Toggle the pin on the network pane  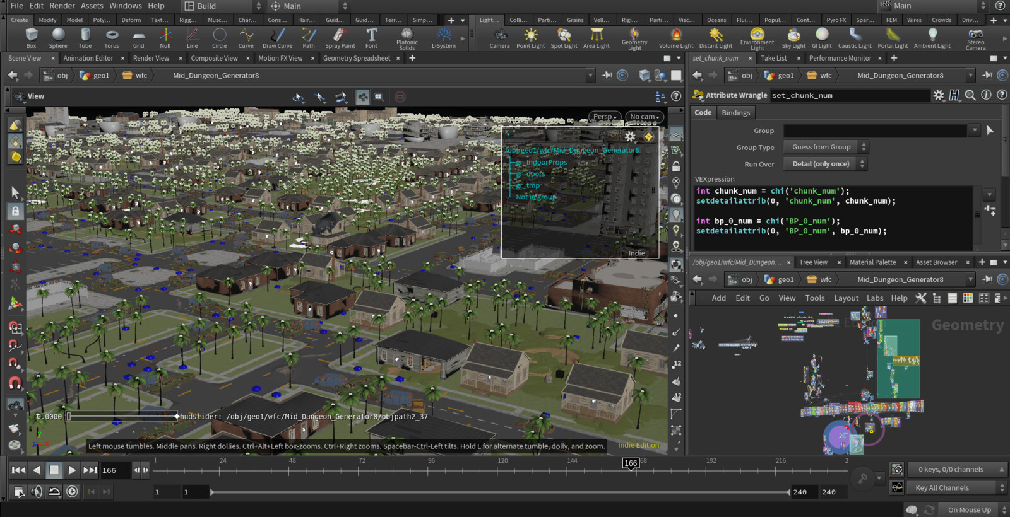coord(988,279)
